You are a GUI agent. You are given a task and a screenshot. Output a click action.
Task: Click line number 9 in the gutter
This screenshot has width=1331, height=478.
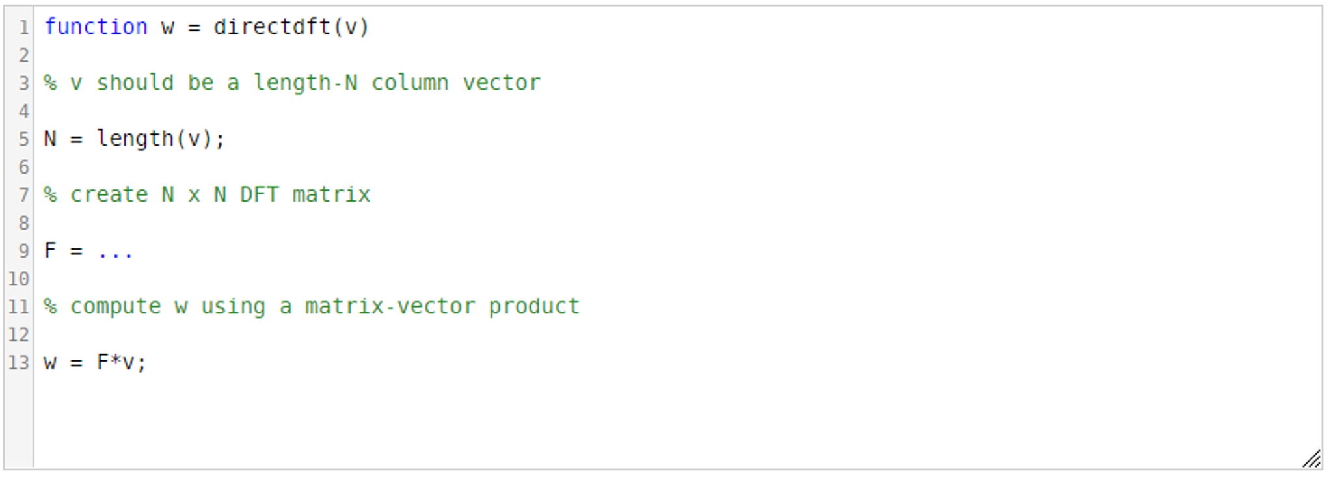click(23, 251)
